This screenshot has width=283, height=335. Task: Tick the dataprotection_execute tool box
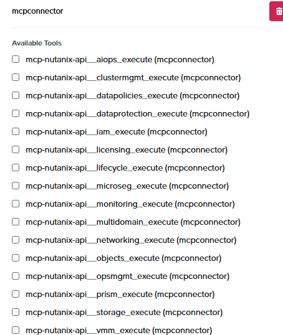[16, 113]
